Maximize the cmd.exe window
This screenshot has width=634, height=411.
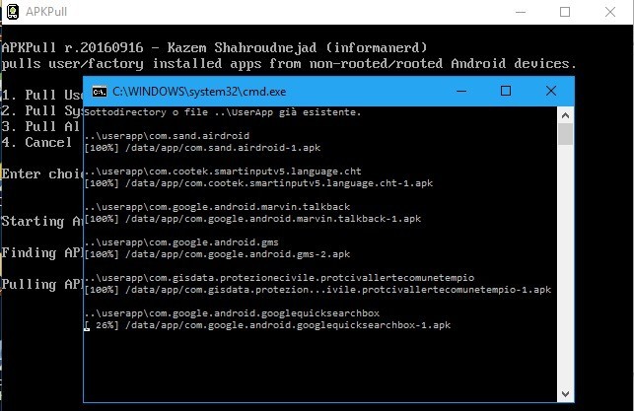pos(506,91)
